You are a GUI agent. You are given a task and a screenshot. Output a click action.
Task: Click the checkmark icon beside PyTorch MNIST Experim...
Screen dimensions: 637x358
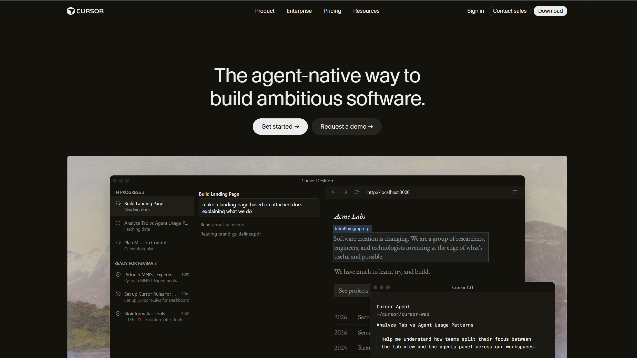(118, 274)
